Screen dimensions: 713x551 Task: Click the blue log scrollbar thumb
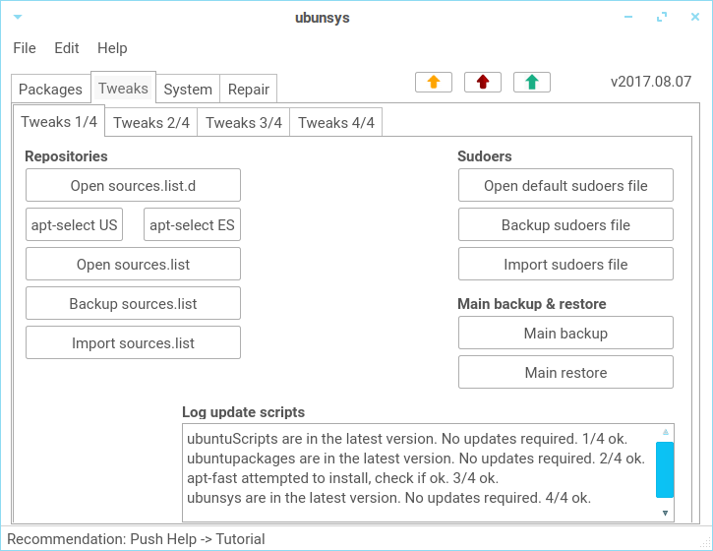coord(665,469)
